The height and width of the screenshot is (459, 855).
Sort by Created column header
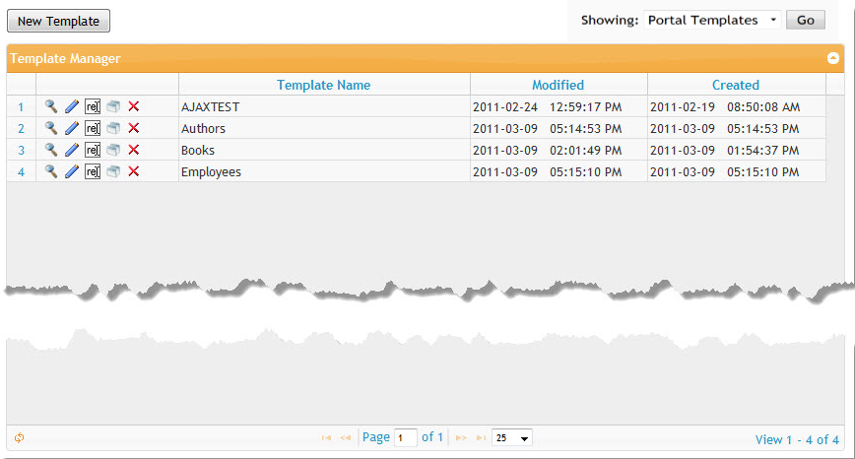(x=736, y=85)
